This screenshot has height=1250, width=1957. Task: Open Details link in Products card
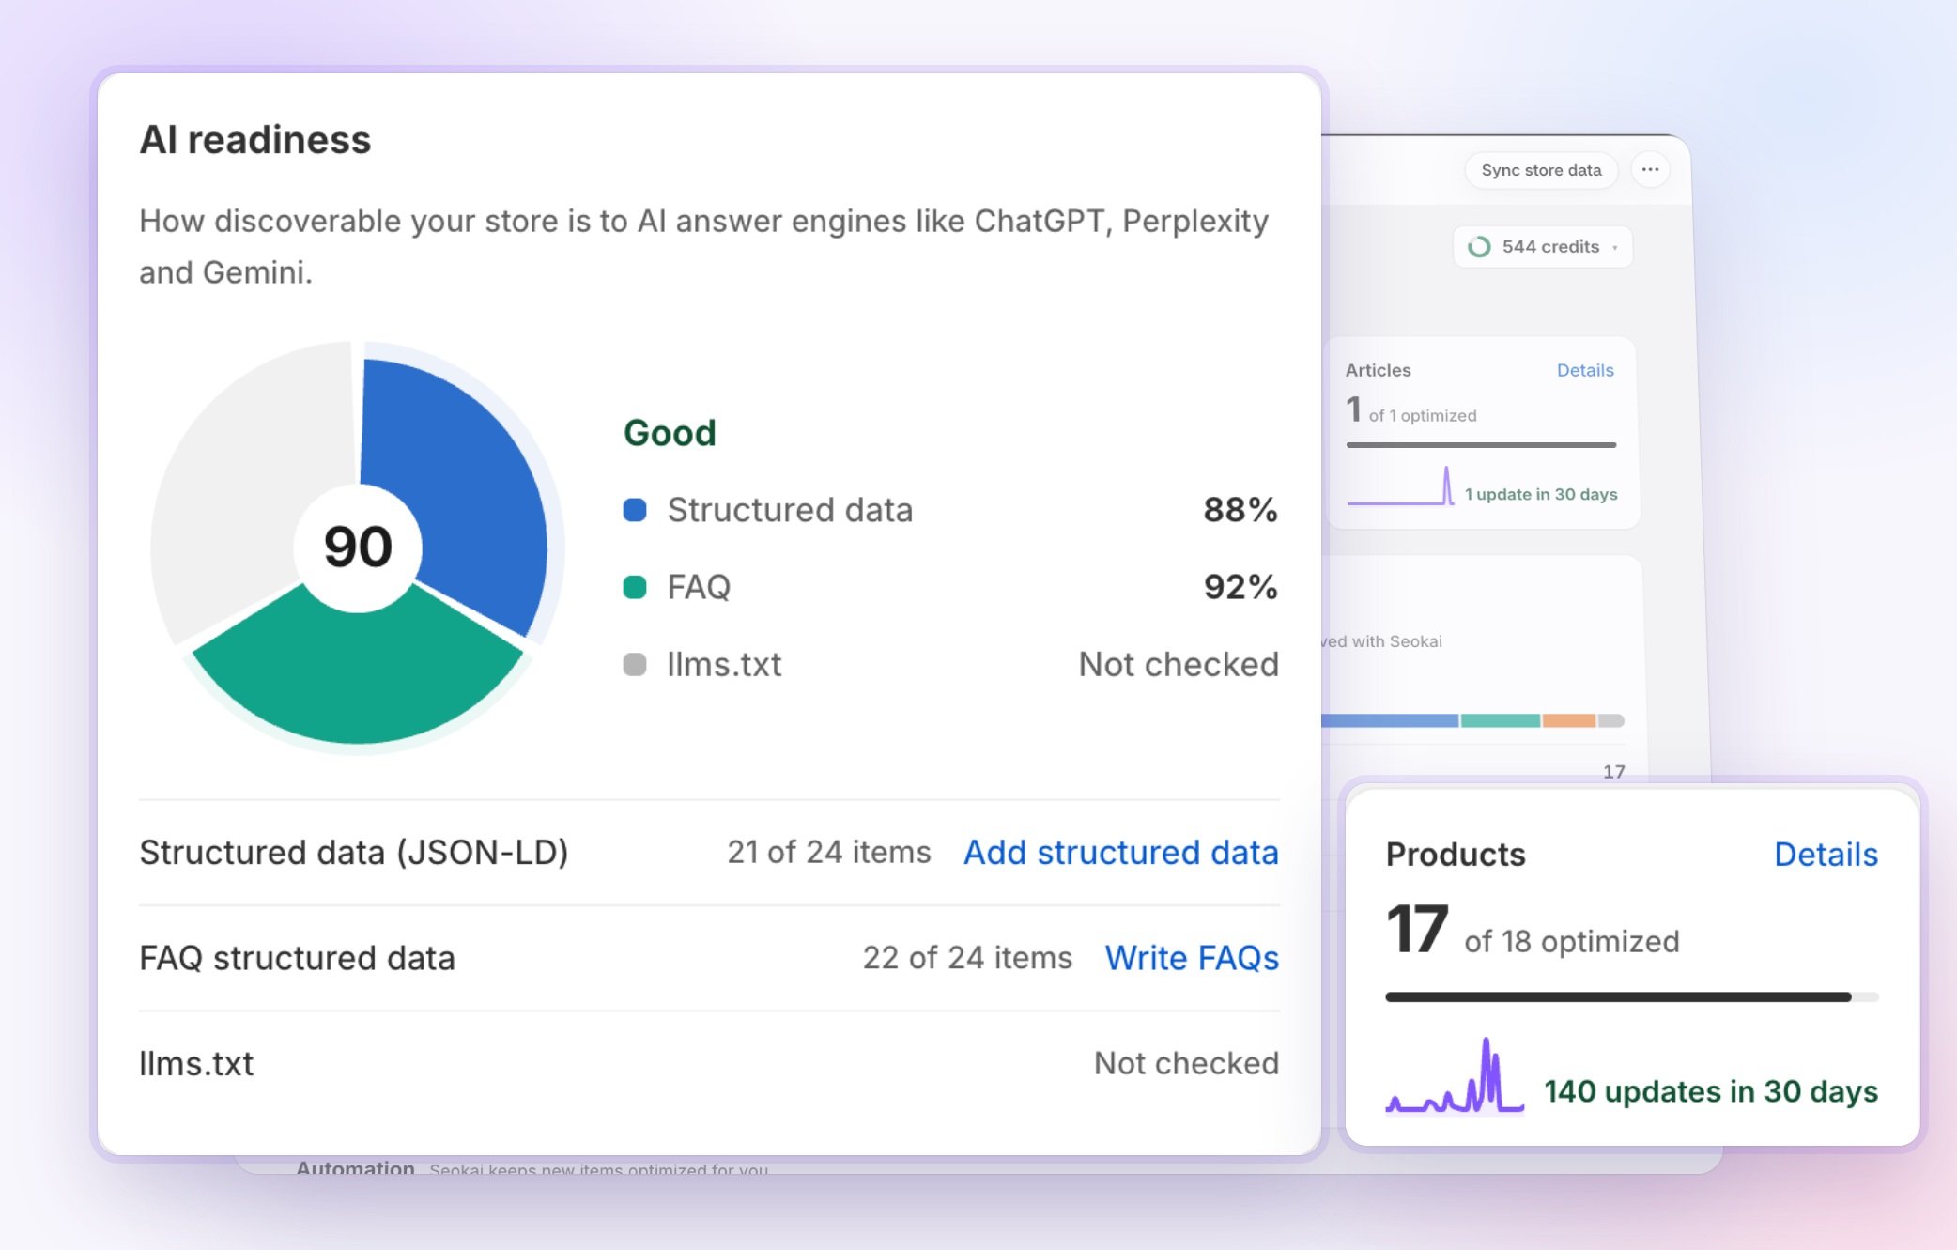pyautogui.click(x=1826, y=854)
